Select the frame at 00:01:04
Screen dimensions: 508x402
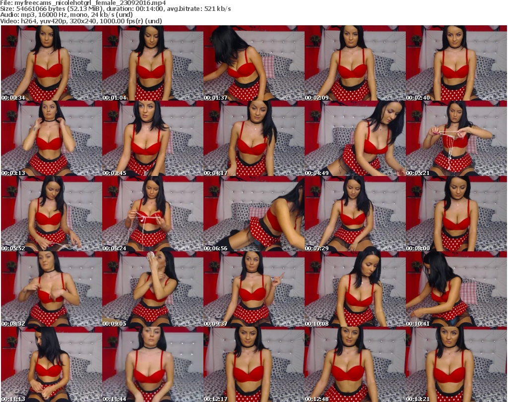pos(152,63)
